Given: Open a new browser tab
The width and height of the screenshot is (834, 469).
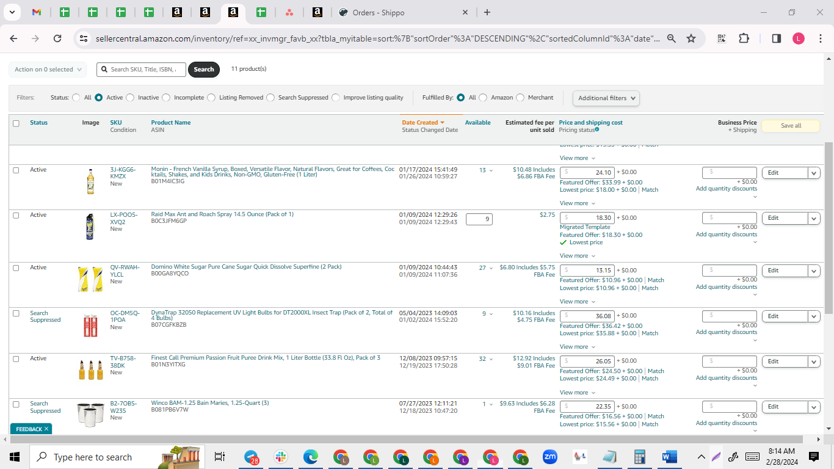Looking at the screenshot, I should [487, 12].
